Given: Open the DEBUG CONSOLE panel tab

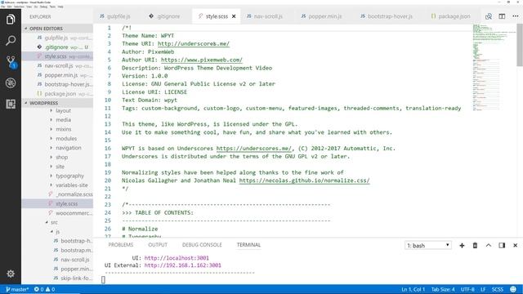Looking at the screenshot, I should click(x=202, y=245).
